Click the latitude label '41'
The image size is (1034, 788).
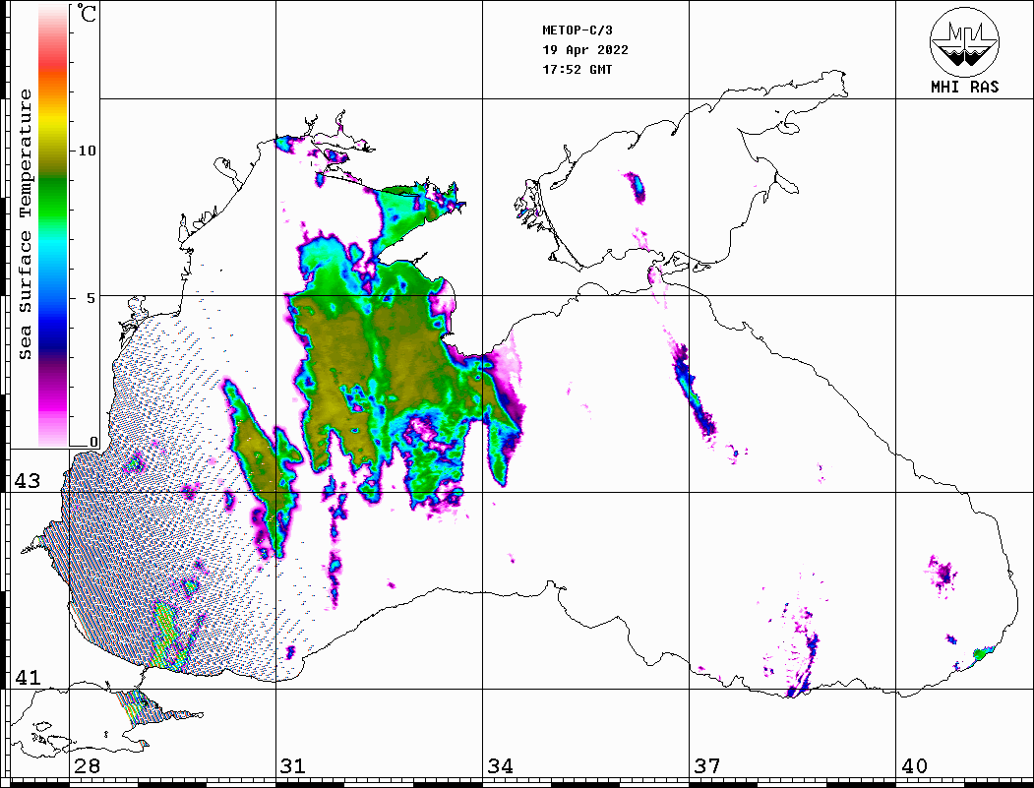click(x=27, y=677)
